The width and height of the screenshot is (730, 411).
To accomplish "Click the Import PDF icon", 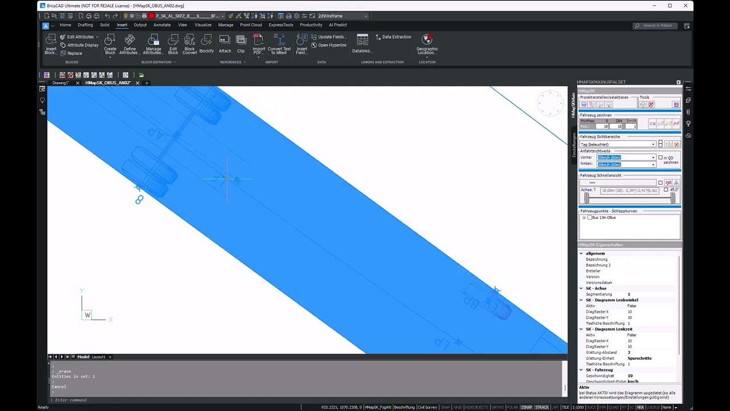I will 259,39.
